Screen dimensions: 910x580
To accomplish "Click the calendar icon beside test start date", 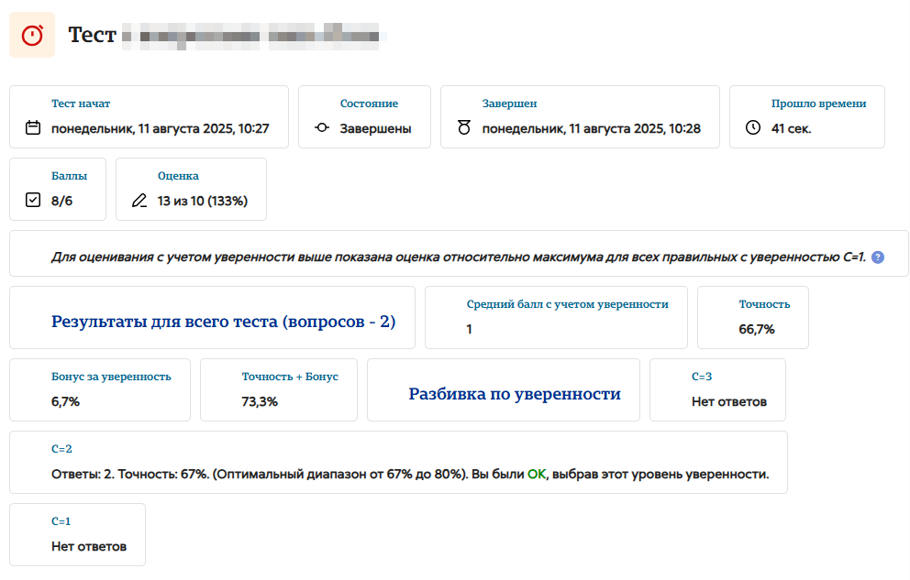I will 33,127.
